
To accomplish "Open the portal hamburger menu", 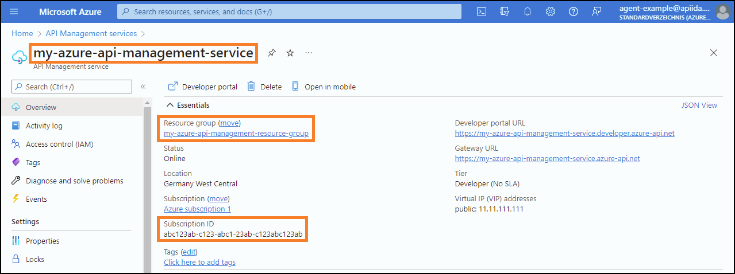I will 14,11.
